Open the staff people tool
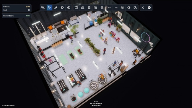The height and width of the screenshot is (108, 192). click(x=89, y=8)
